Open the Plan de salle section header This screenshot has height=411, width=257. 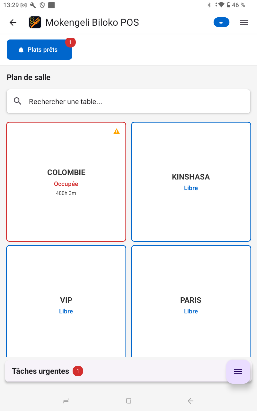point(29,77)
